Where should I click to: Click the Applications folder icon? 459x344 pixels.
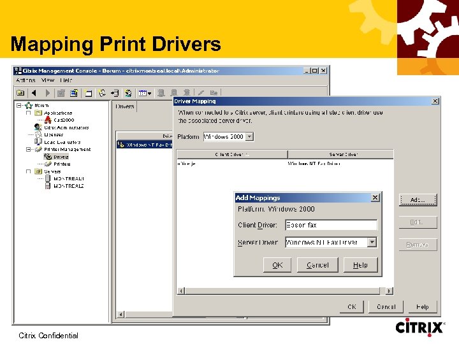pyautogui.click(x=38, y=113)
